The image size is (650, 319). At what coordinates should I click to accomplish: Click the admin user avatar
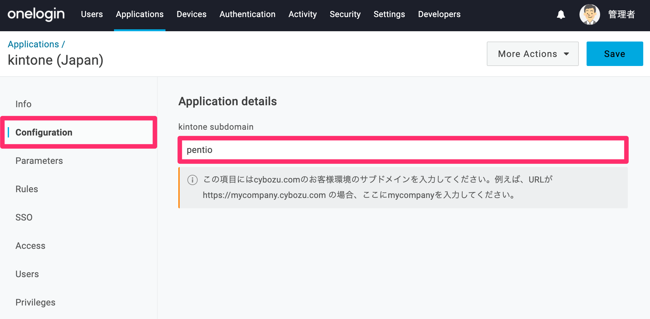tap(589, 14)
